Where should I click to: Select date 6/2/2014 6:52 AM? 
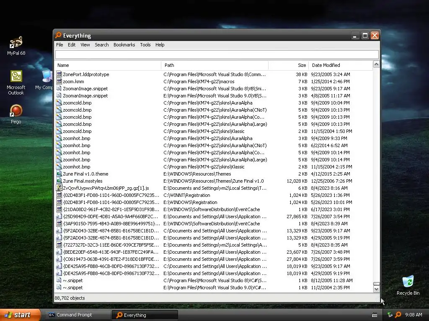coord(329,145)
